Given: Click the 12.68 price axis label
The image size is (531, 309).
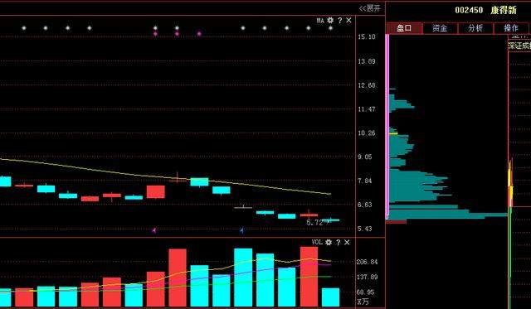Looking at the screenshot, I should [367, 85].
